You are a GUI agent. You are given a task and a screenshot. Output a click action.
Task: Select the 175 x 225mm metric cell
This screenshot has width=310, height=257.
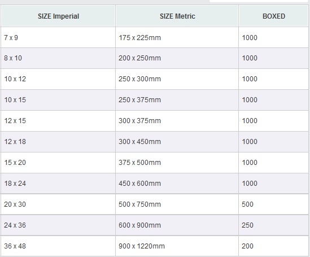(177, 37)
